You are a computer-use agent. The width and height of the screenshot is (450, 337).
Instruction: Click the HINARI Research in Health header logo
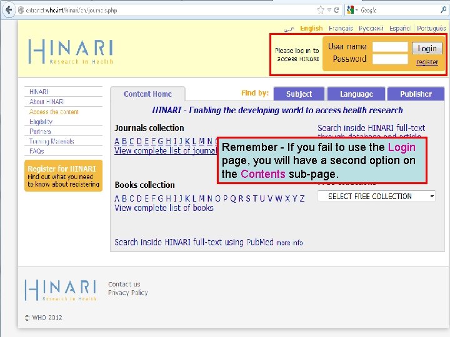71,52
